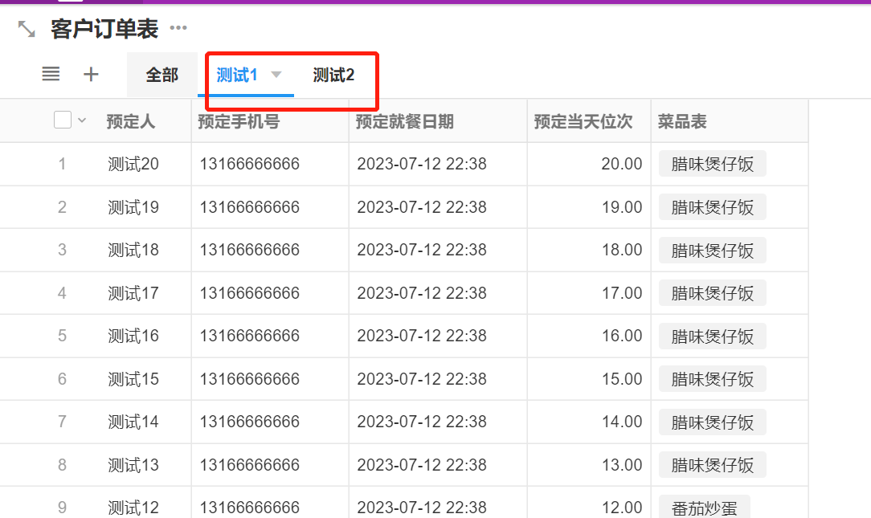The width and height of the screenshot is (871, 518).
Task: Switch to the 测试2 tab
Action: pos(333,75)
